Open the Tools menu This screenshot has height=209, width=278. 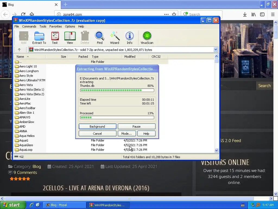(x=43, y=26)
